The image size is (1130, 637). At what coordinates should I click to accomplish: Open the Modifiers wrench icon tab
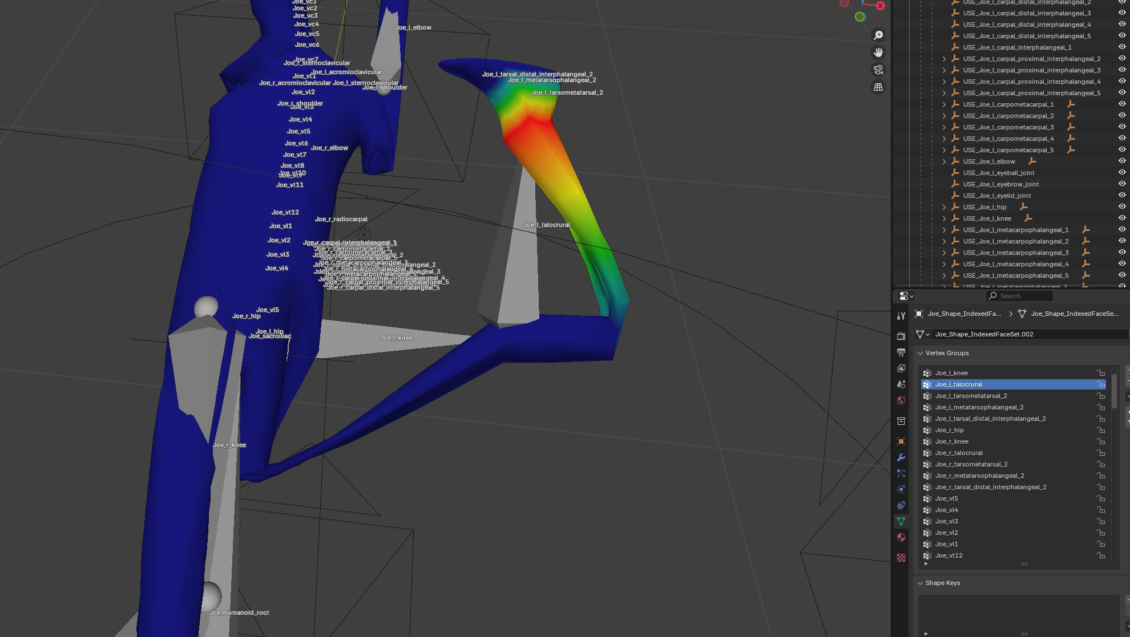[x=901, y=457]
